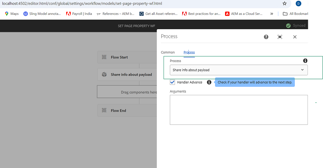Click the info icon next to Handler Advance
The image size is (323, 168).
click(209, 82)
